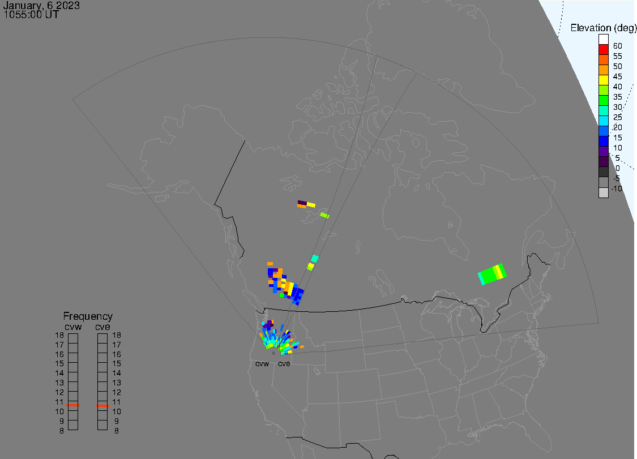Click the cve header under Frequency

click(x=102, y=327)
